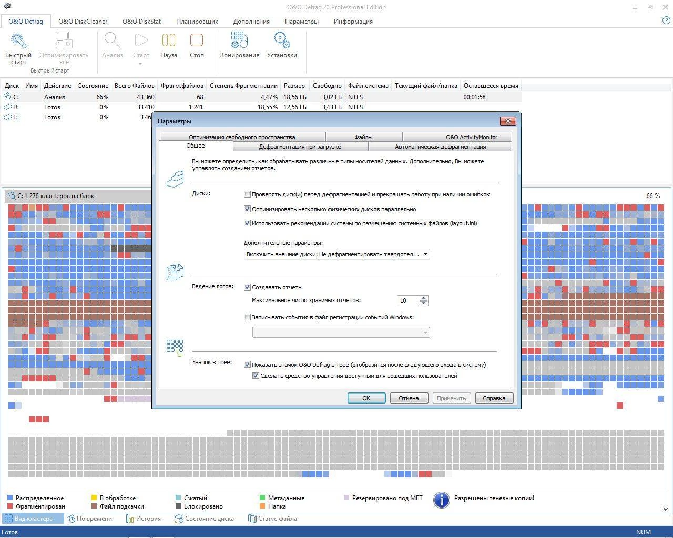This screenshot has height=538, width=673.
Task: Open the disabled event log dropdown
Action: (x=341, y=332)
